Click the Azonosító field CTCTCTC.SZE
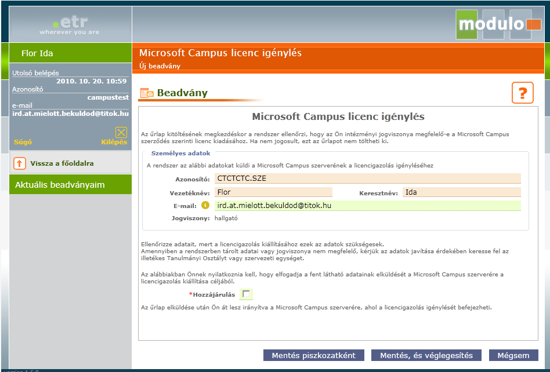 point(368,178)
